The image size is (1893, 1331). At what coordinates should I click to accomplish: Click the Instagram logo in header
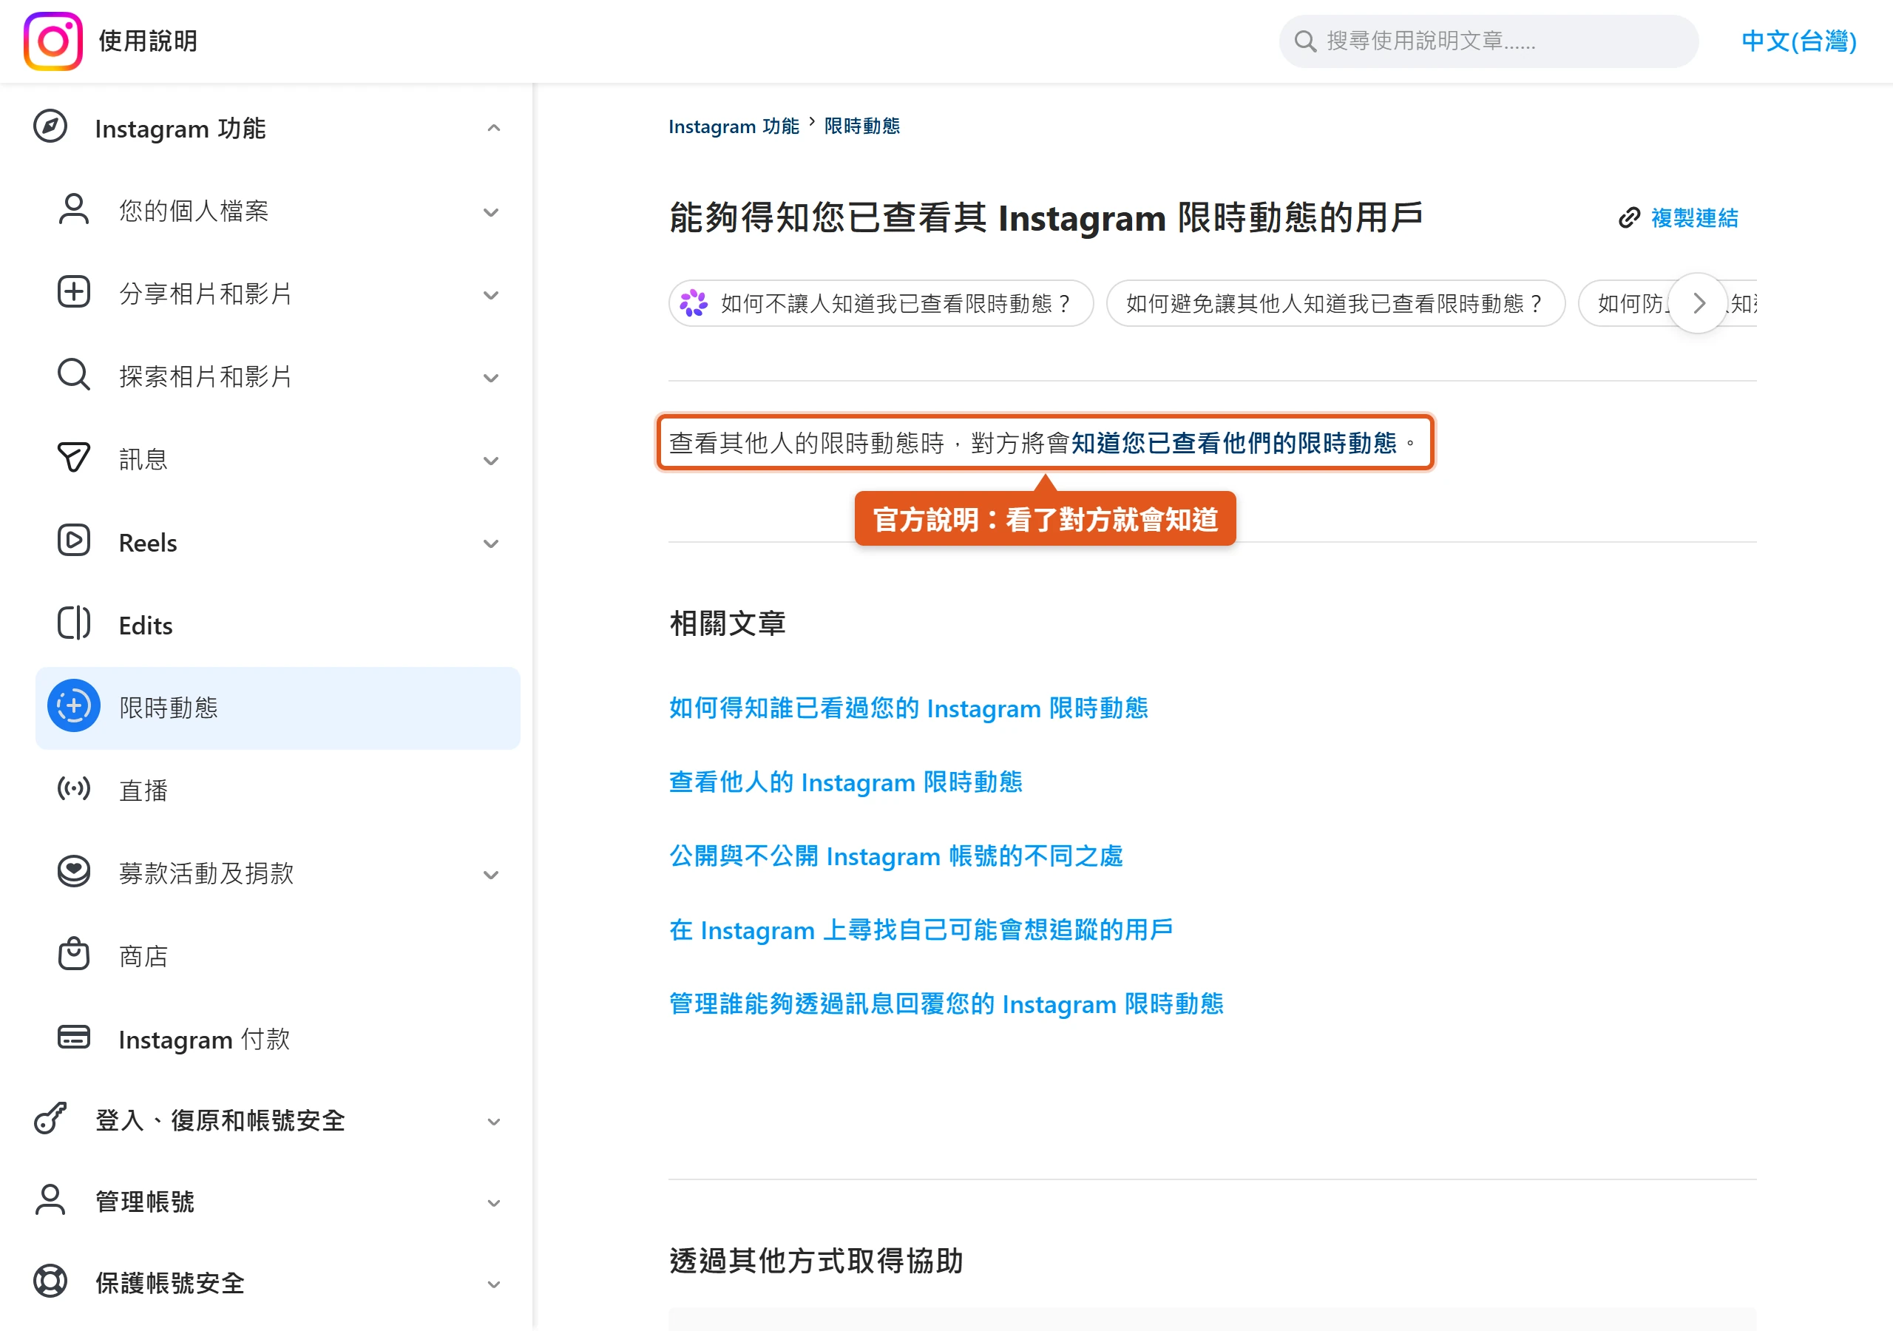[53, 41]
